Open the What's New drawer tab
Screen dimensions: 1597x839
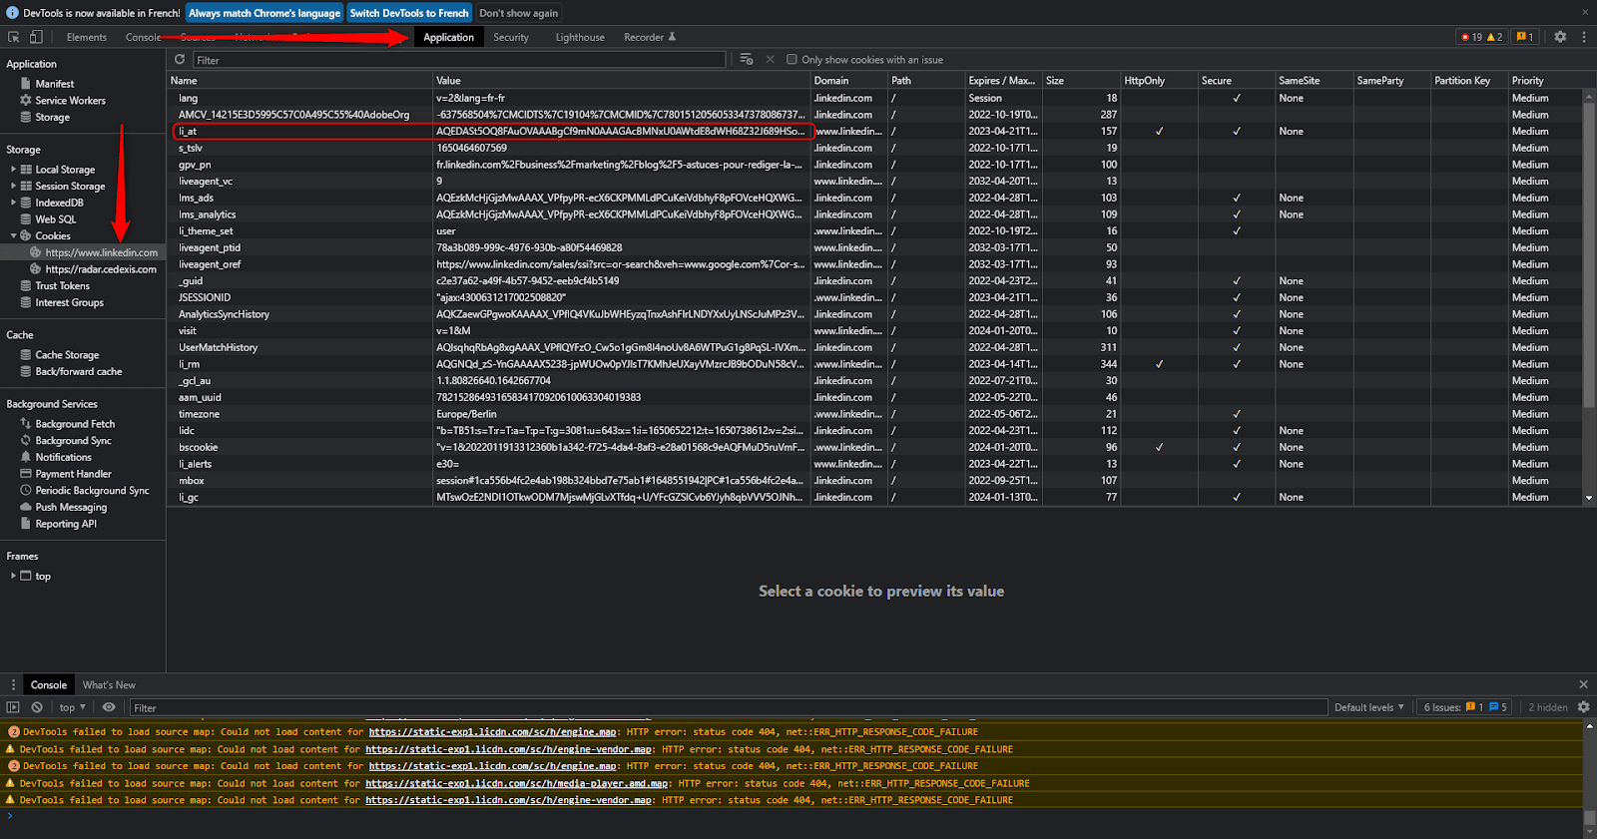click(109, 685)
